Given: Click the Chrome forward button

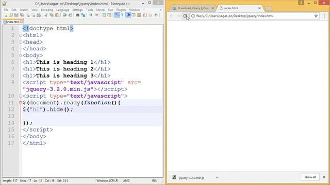Looking at the screenshot, I should tap(178, 16).
